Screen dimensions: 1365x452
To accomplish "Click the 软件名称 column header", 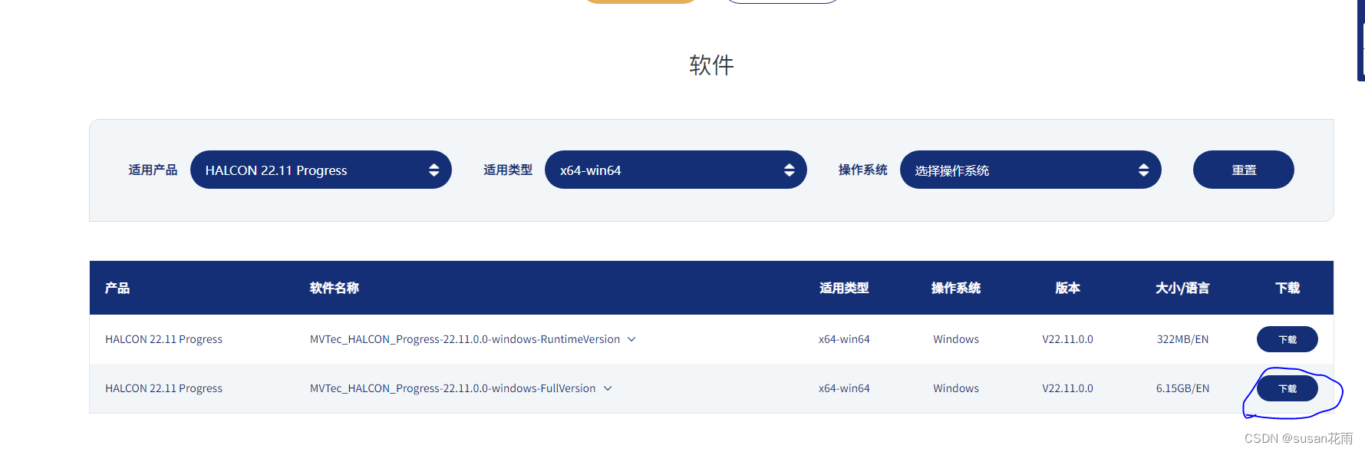I will 335,288.
